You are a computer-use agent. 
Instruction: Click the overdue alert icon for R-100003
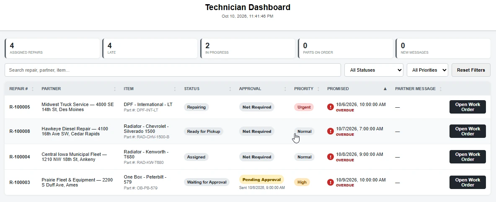tap(330, 182)
